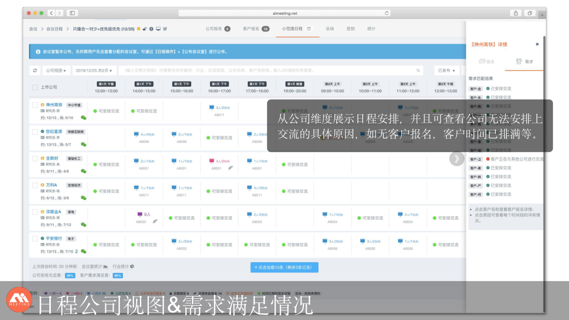Switch to 报名 tab in details panel
The width and height of the screenshot is (569, 320).
tap(486, 62)
